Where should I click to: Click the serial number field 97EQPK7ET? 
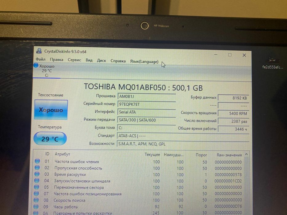147,104
